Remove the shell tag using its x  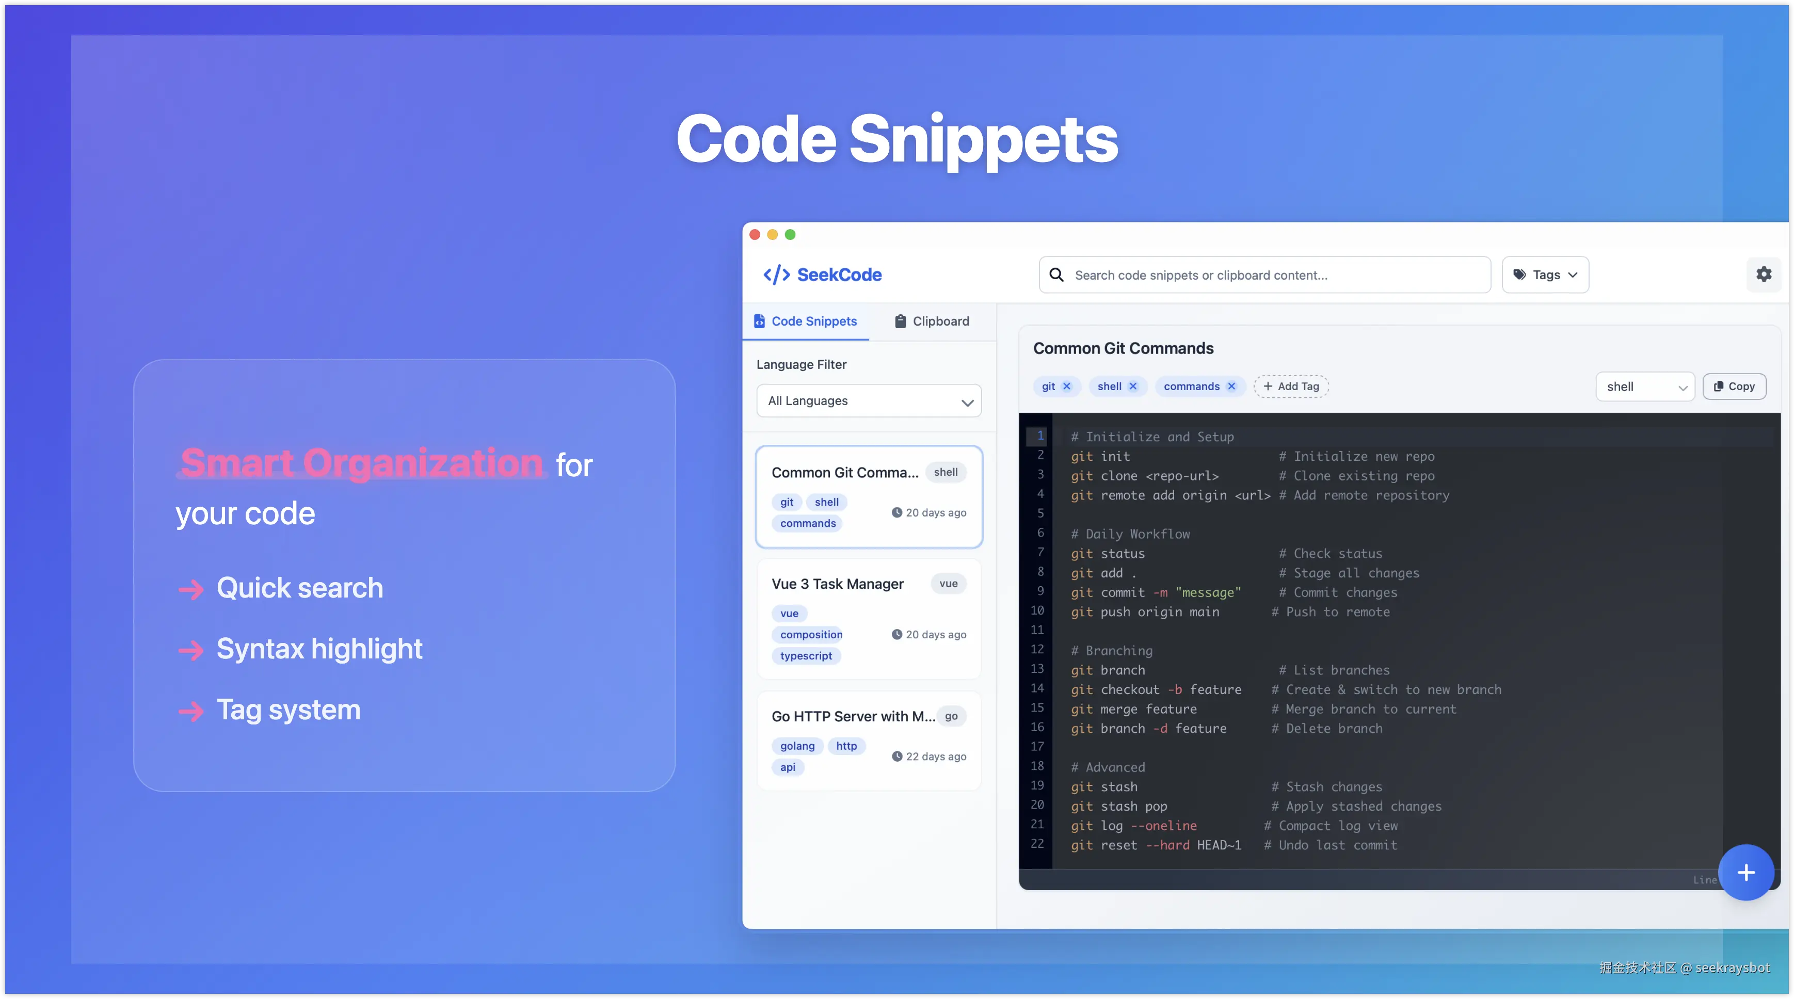[1133, 386]
